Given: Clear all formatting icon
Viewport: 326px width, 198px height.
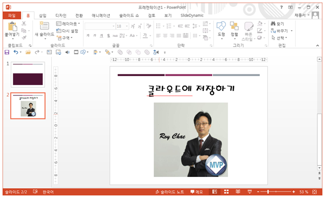Looking at the screenshot, I should point(148,26).
